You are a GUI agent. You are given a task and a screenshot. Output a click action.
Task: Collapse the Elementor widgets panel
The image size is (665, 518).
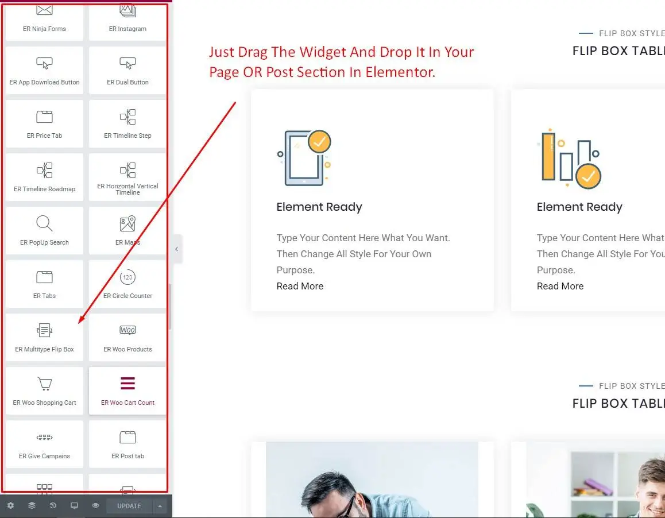click(177, 249)
